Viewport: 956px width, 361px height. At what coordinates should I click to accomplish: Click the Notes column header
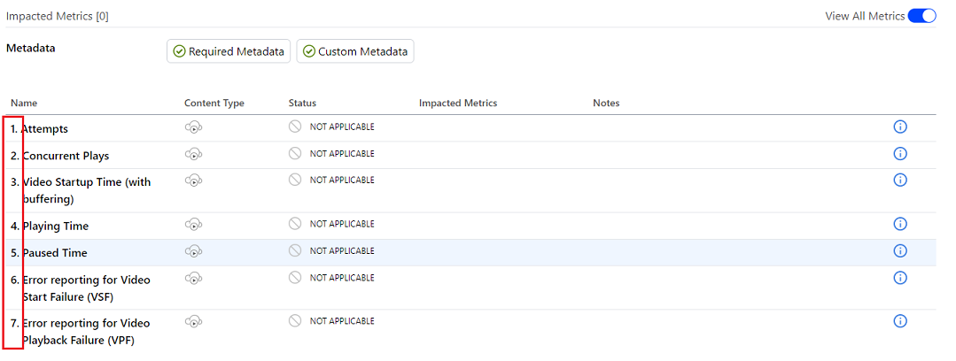pyautogui.click(x=606, y=104)
